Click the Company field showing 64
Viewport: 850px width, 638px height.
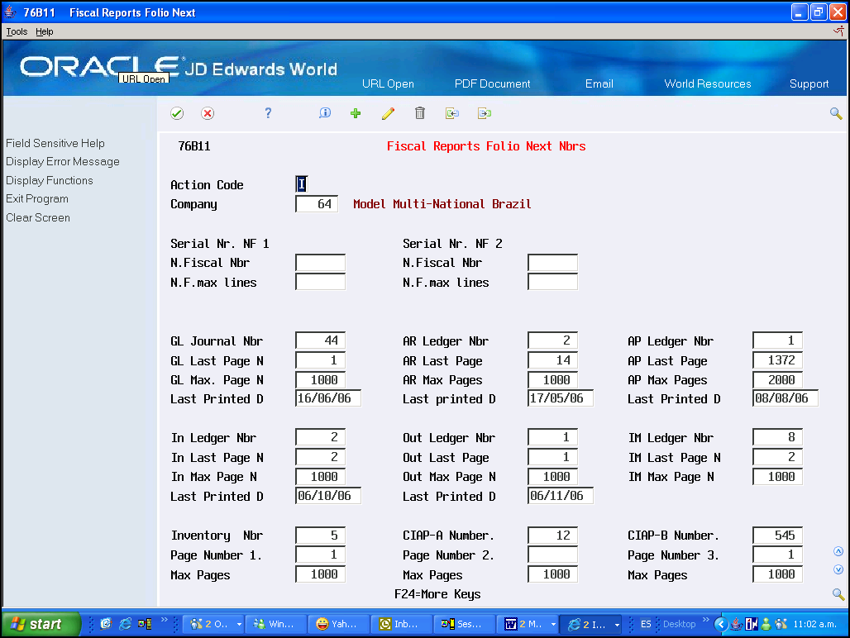point(317,203)
